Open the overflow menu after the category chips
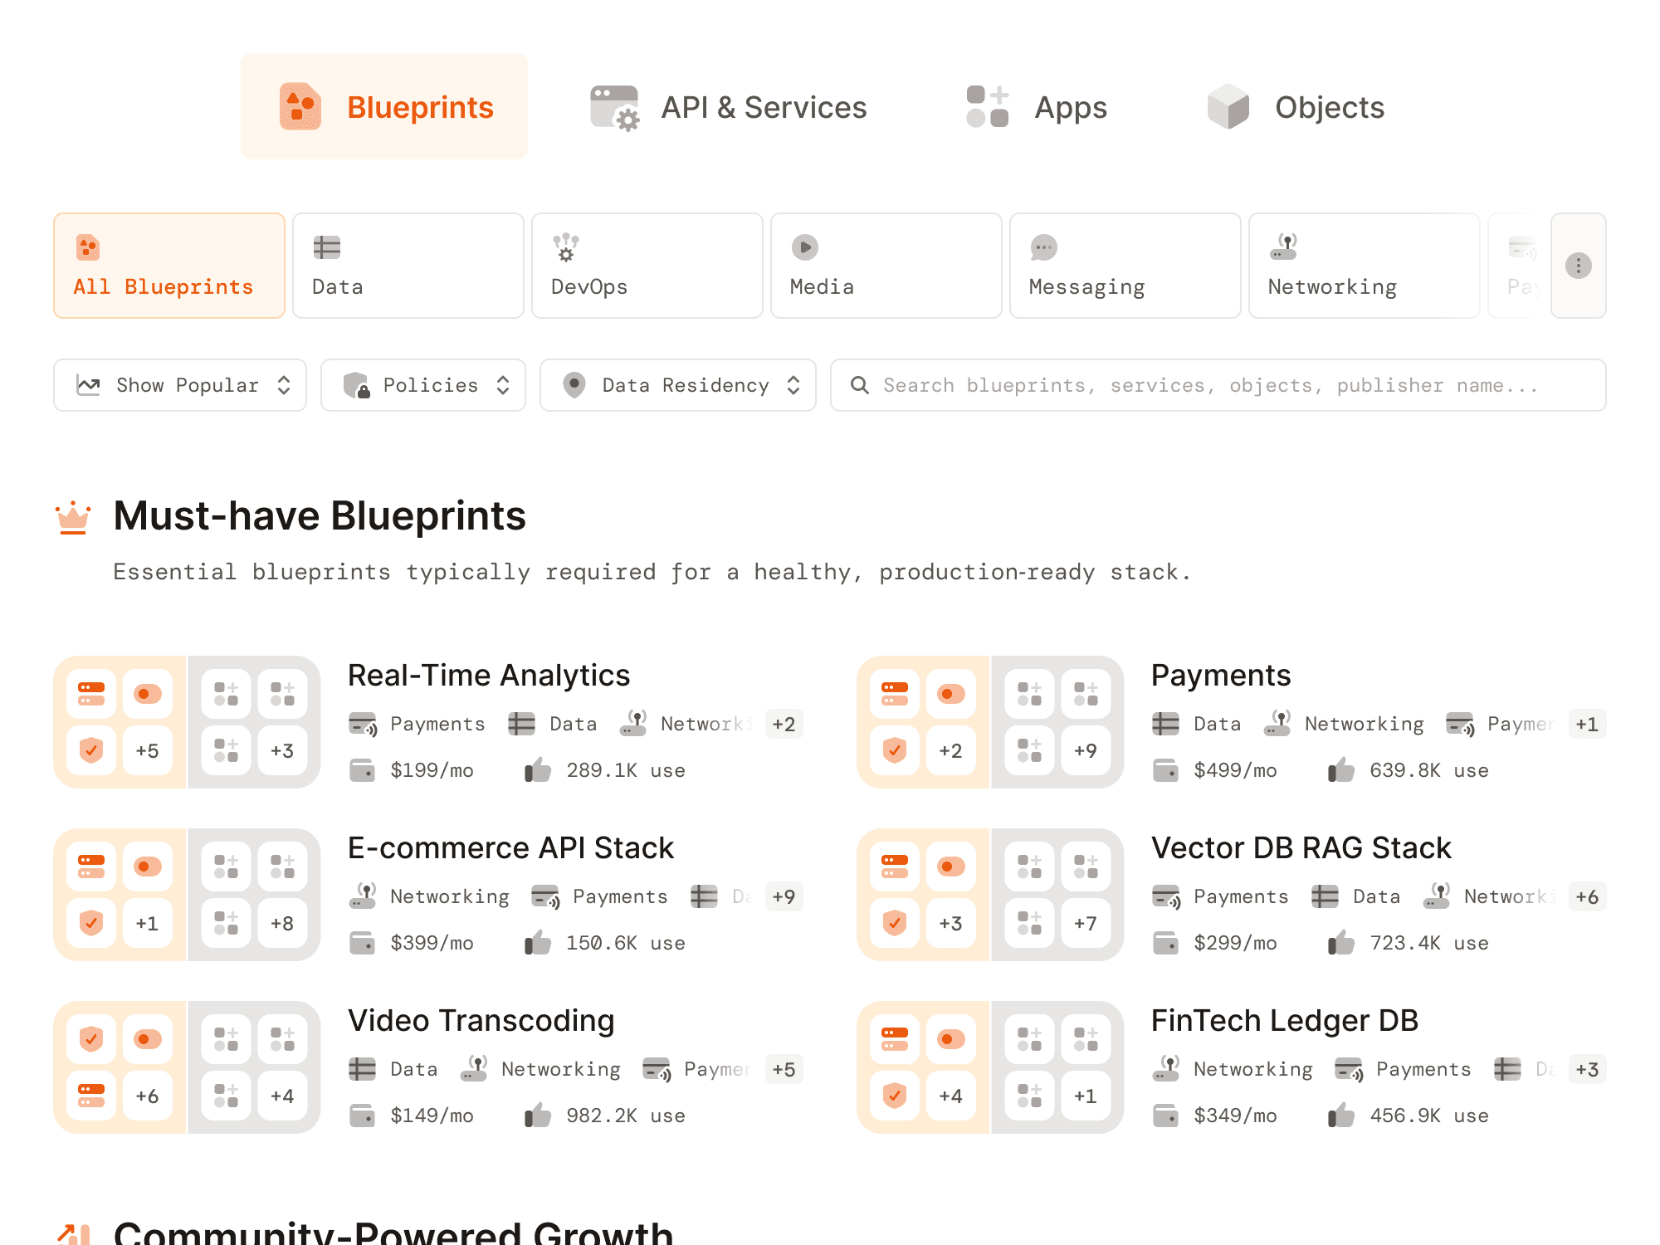Viewport: 1660px width, 1245px height. (1578, 266)
